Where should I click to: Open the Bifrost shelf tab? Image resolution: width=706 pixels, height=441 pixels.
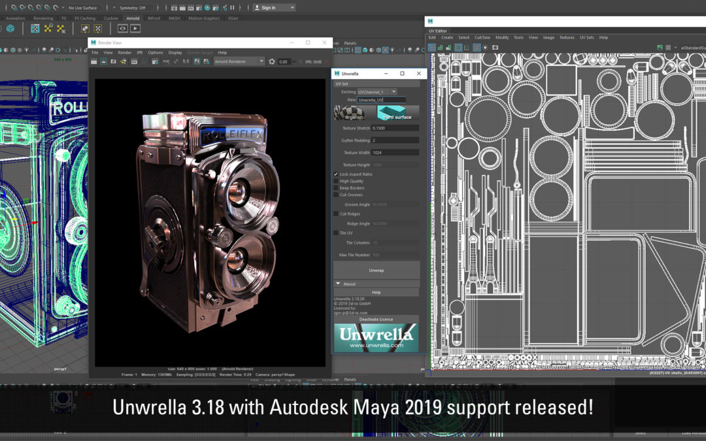154,18
